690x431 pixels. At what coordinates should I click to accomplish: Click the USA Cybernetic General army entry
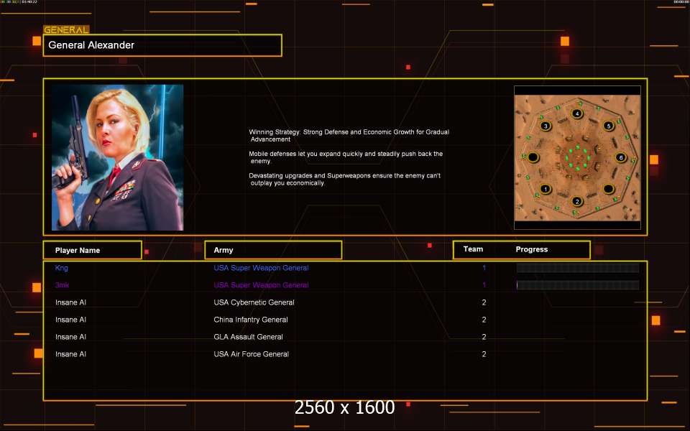click(x=254, y=302)
